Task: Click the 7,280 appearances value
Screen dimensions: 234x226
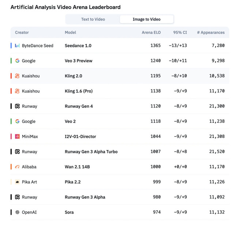Action: point(218,45)
